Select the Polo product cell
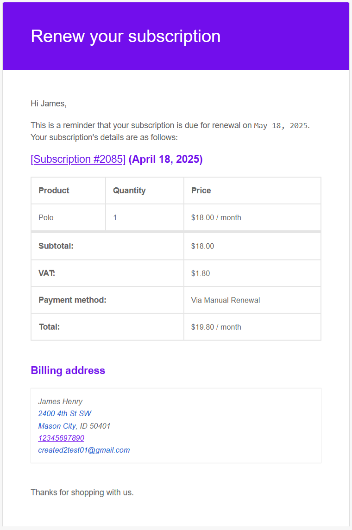 [46, 217]
